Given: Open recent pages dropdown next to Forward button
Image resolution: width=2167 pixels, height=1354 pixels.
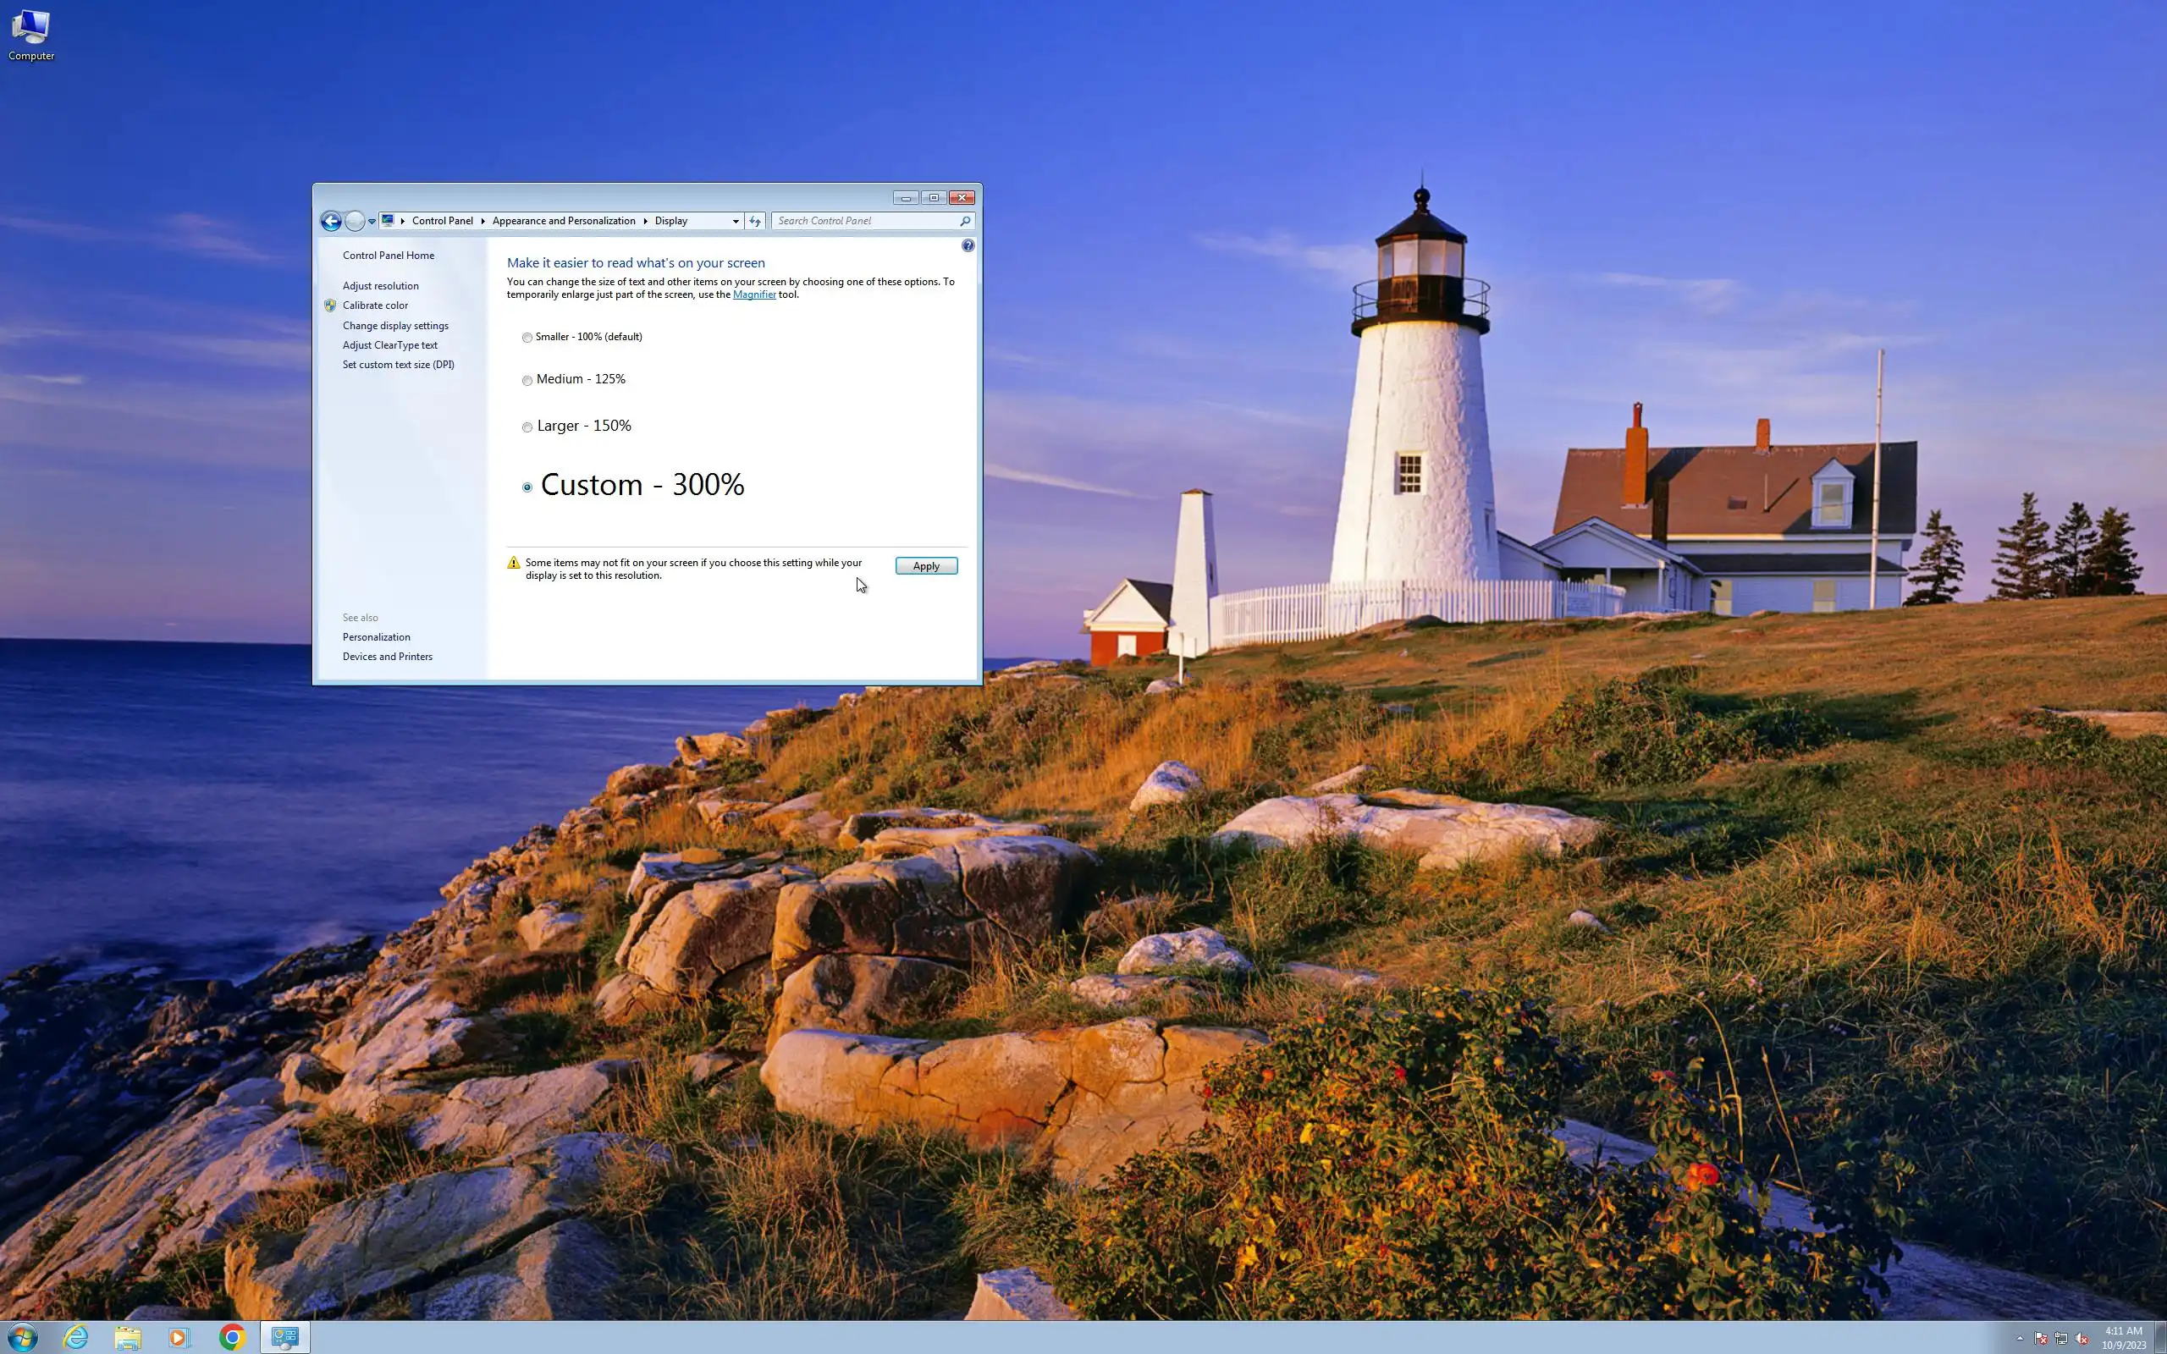Looking at the screenshot, I should [x=372, y=221].
